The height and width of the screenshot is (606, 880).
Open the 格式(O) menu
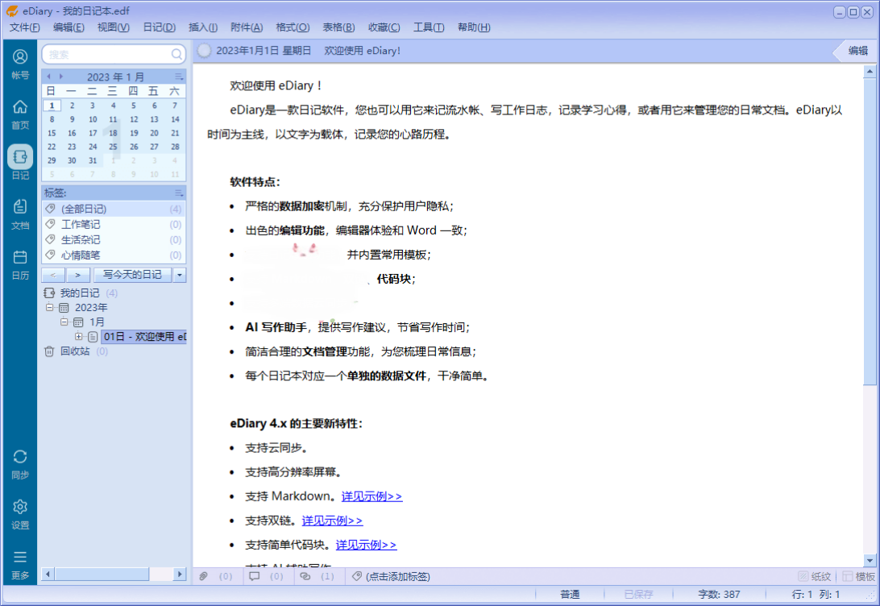click(x=293, y=27)
